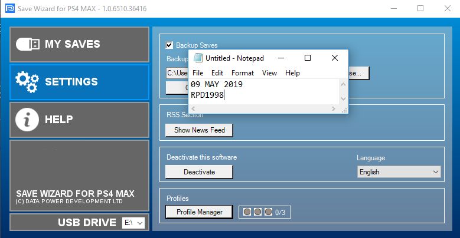Open Notepad Edit menu

point(217,73)
